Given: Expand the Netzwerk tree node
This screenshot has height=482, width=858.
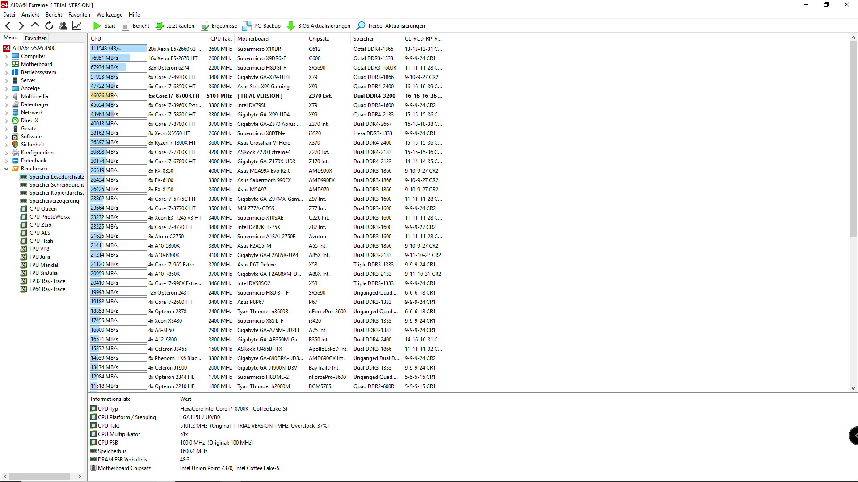Looking at the screenshot, I should (6, 113).
